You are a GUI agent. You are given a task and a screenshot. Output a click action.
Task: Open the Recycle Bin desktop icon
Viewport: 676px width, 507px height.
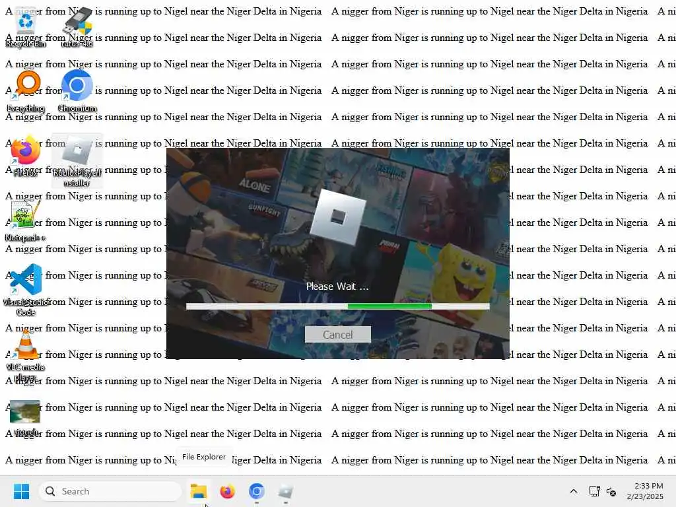pos(26,26)
